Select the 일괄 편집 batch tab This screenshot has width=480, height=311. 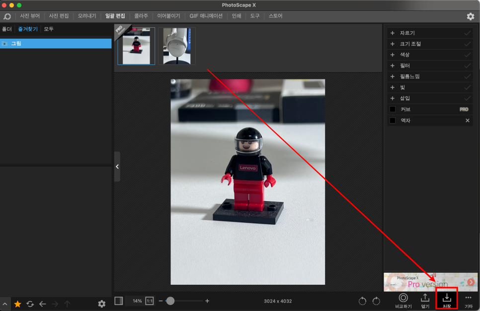tap(115, 16)
